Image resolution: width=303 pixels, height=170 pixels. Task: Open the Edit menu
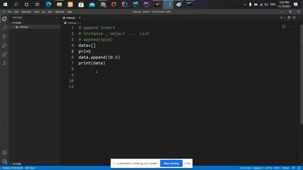pos(17,12)
